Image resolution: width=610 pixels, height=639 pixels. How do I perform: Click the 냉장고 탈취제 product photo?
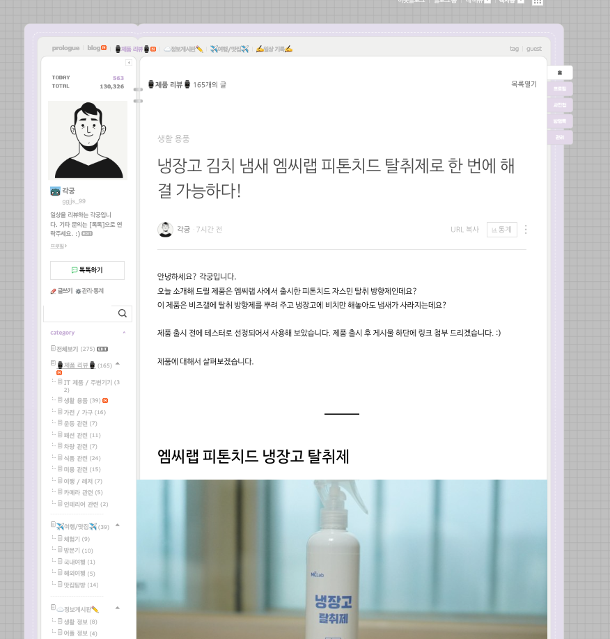342,559
